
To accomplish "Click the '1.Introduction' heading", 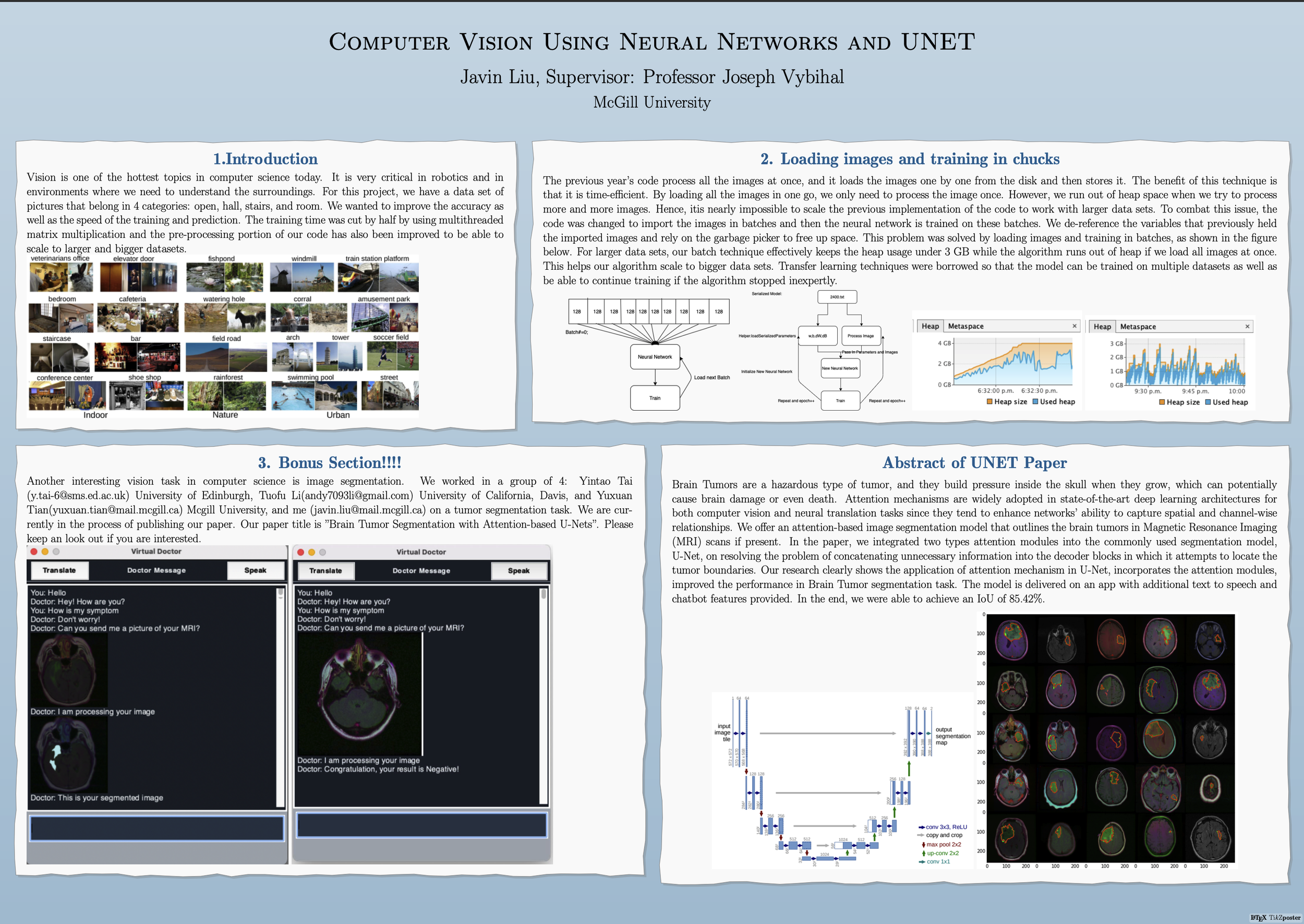I will click(265, 159).
